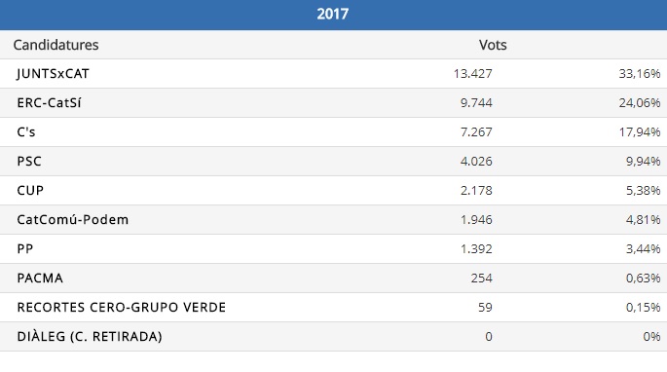Viewport: 667px width, 372px height.
Task: Select the CUP row label
Action: (30, 190)
